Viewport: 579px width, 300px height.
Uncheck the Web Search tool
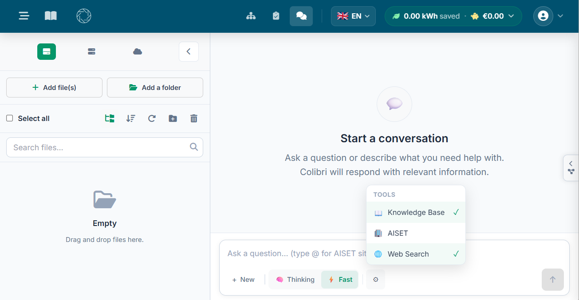416,254
